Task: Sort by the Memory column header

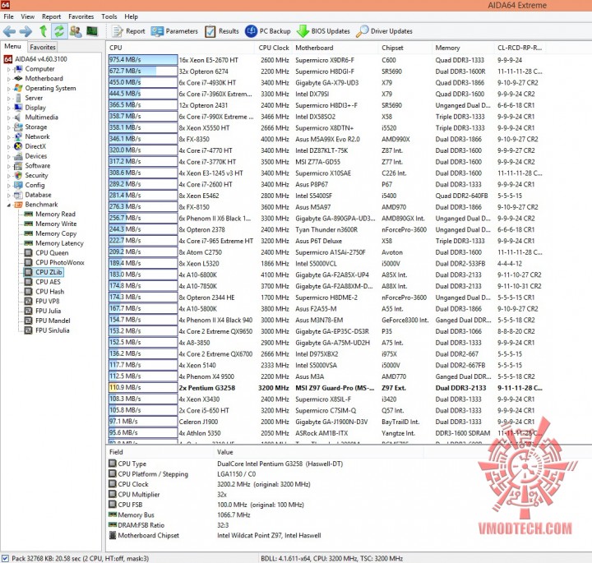Action: tap(462, 48)
